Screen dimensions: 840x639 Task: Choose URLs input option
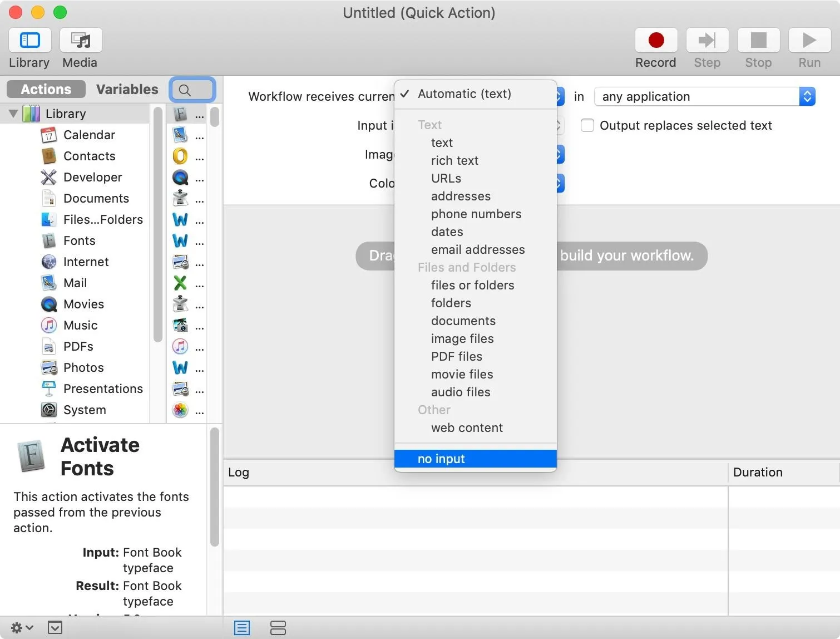476,178
